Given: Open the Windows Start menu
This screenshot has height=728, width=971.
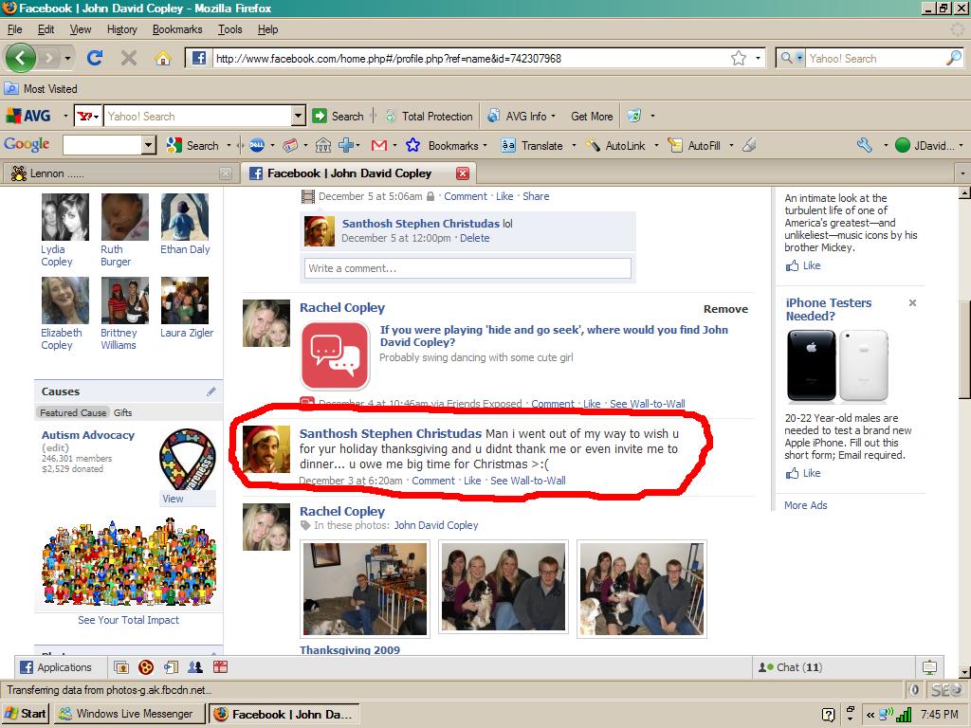Looking at the screenshot, I should click(26, 714).
